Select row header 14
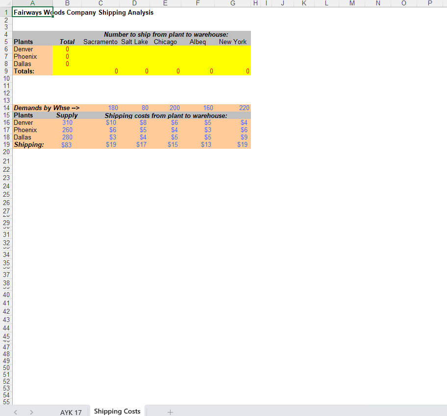Image resolution: width=447 pixels, height=416 pixels. (6, 108)
